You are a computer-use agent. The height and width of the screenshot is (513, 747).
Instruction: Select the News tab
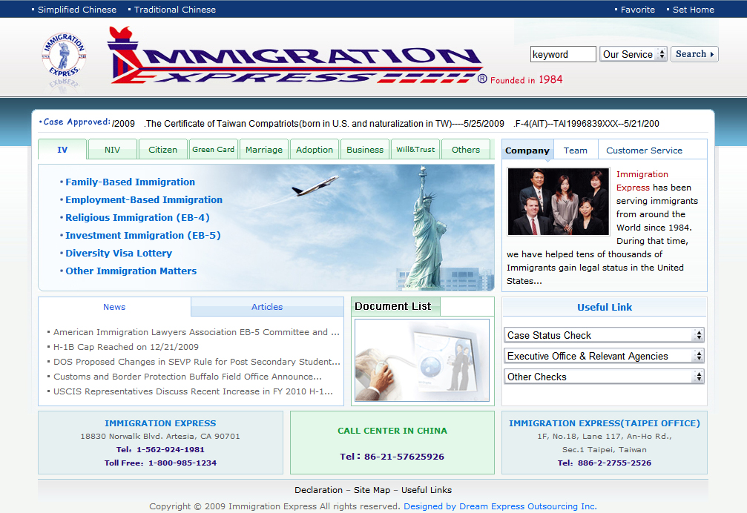[114, 307]
